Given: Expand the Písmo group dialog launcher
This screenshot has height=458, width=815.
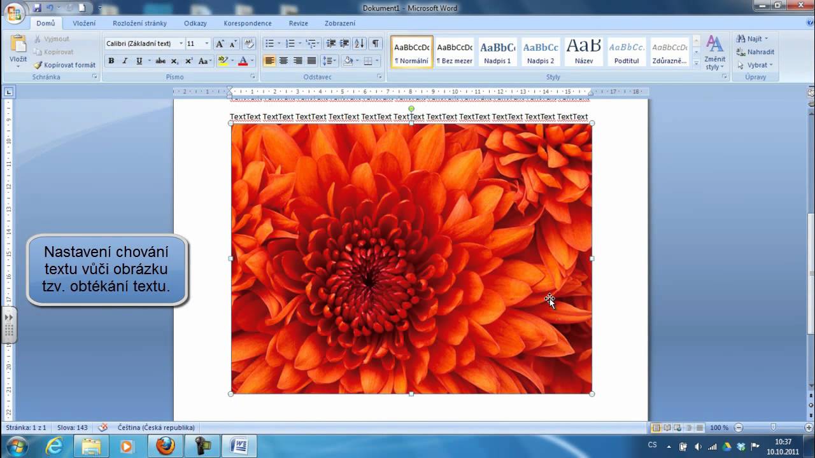Looking at the screenshot, I should (x=253, y=77).
